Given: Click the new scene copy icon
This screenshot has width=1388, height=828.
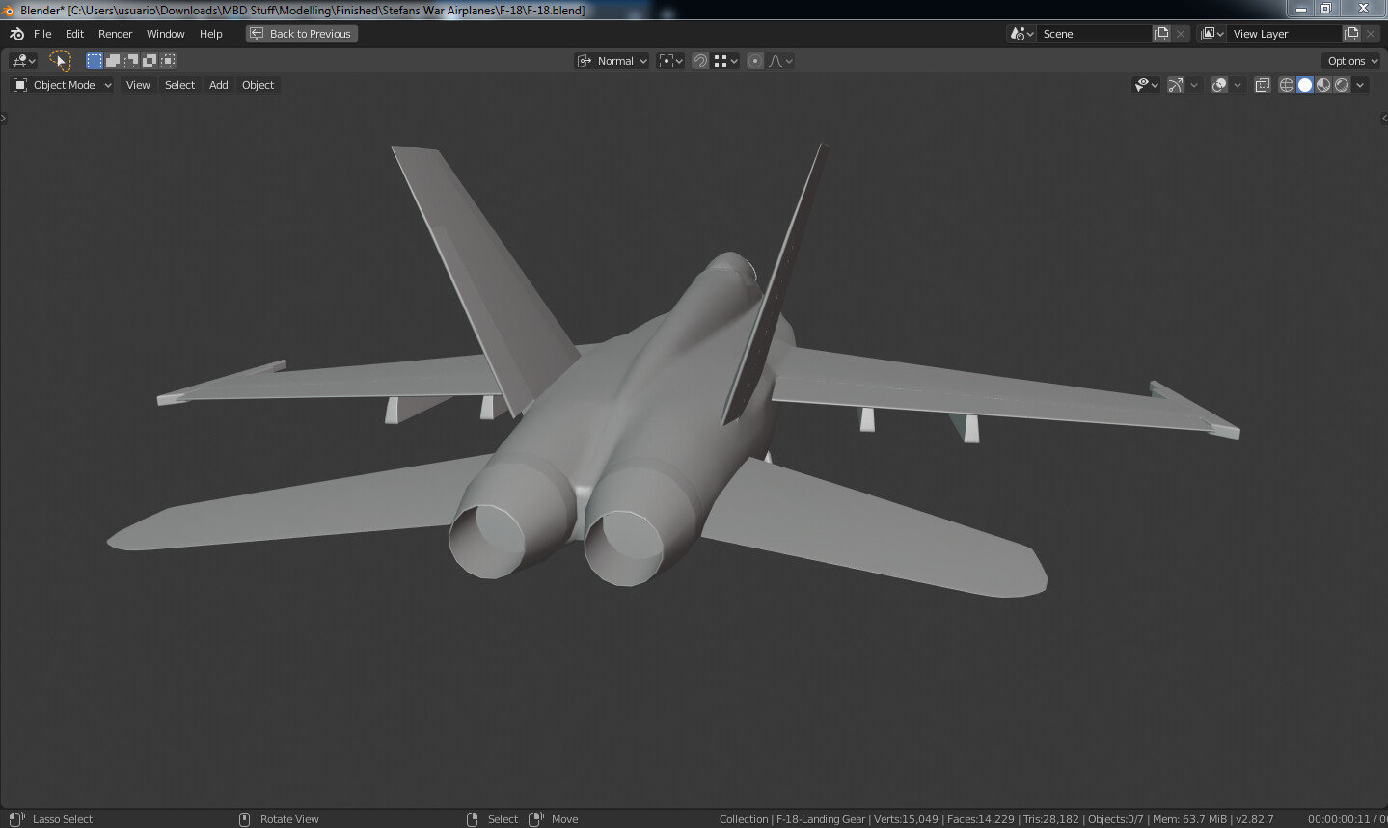Looking at the screenshot, I should click(x=1161, y=34).
